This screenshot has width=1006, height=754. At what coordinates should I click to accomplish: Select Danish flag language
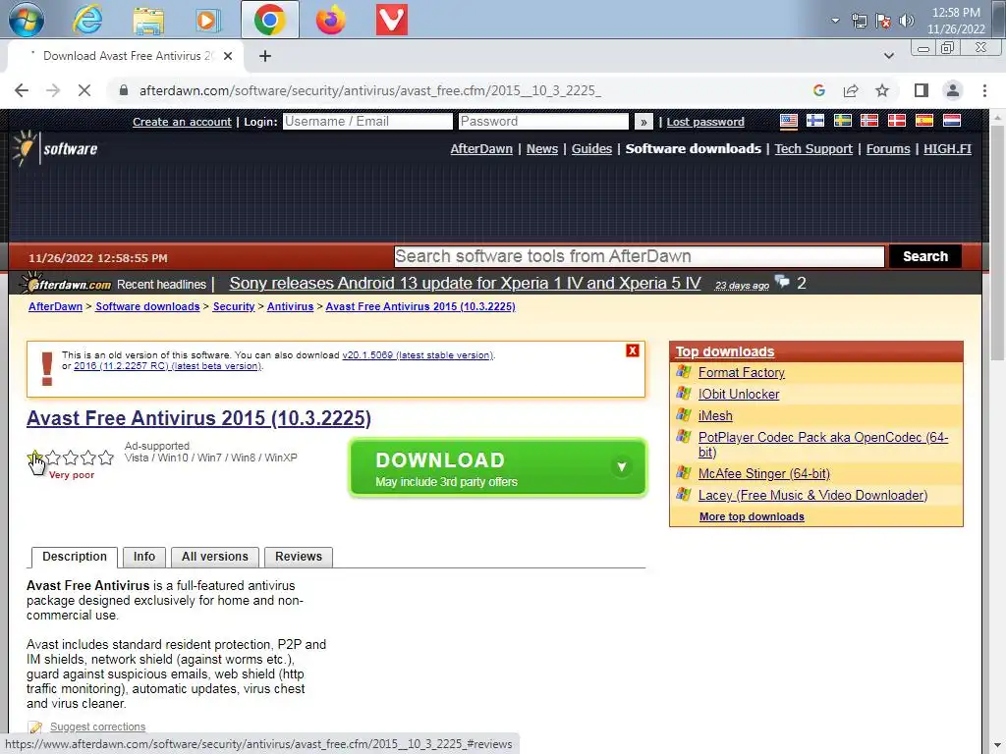tap(896, 121)
